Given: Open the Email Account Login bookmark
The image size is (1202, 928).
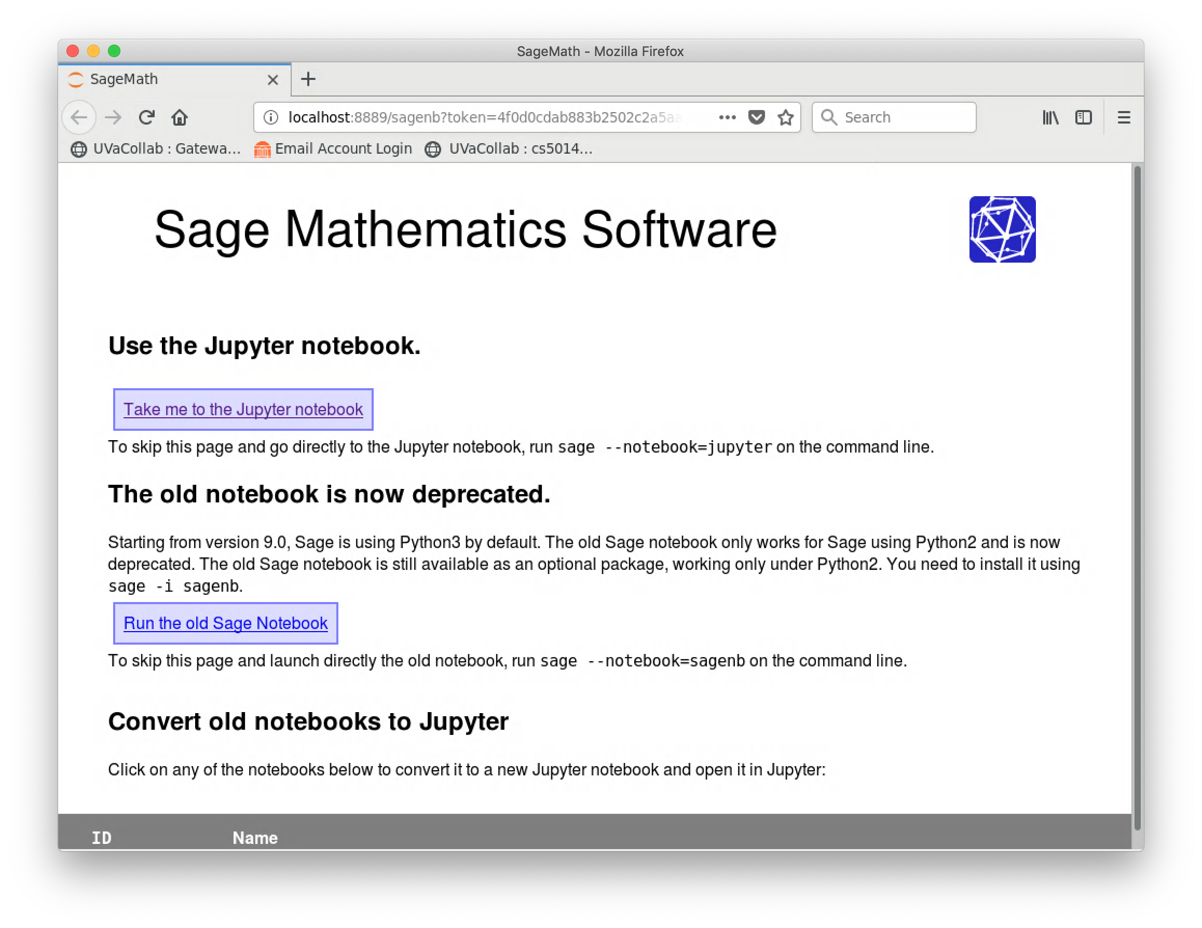Looking at the screenshot, I should (333, 148).
